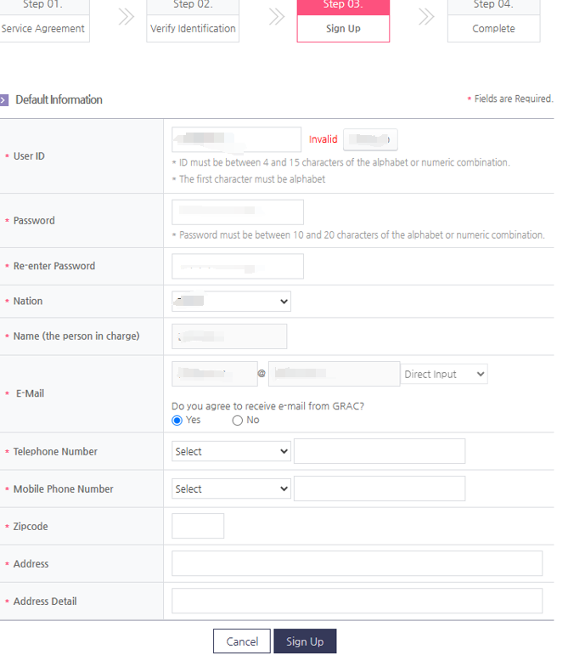585x655 pixels.
Task: Open the Telephone Number Select dropdown
Action: click(231, 451)
